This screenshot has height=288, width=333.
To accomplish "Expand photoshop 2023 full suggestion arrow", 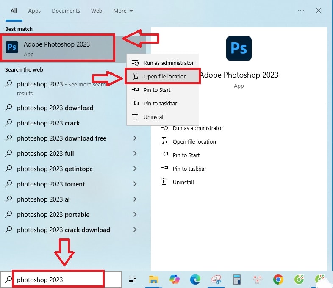I will [x=135, y=153].
